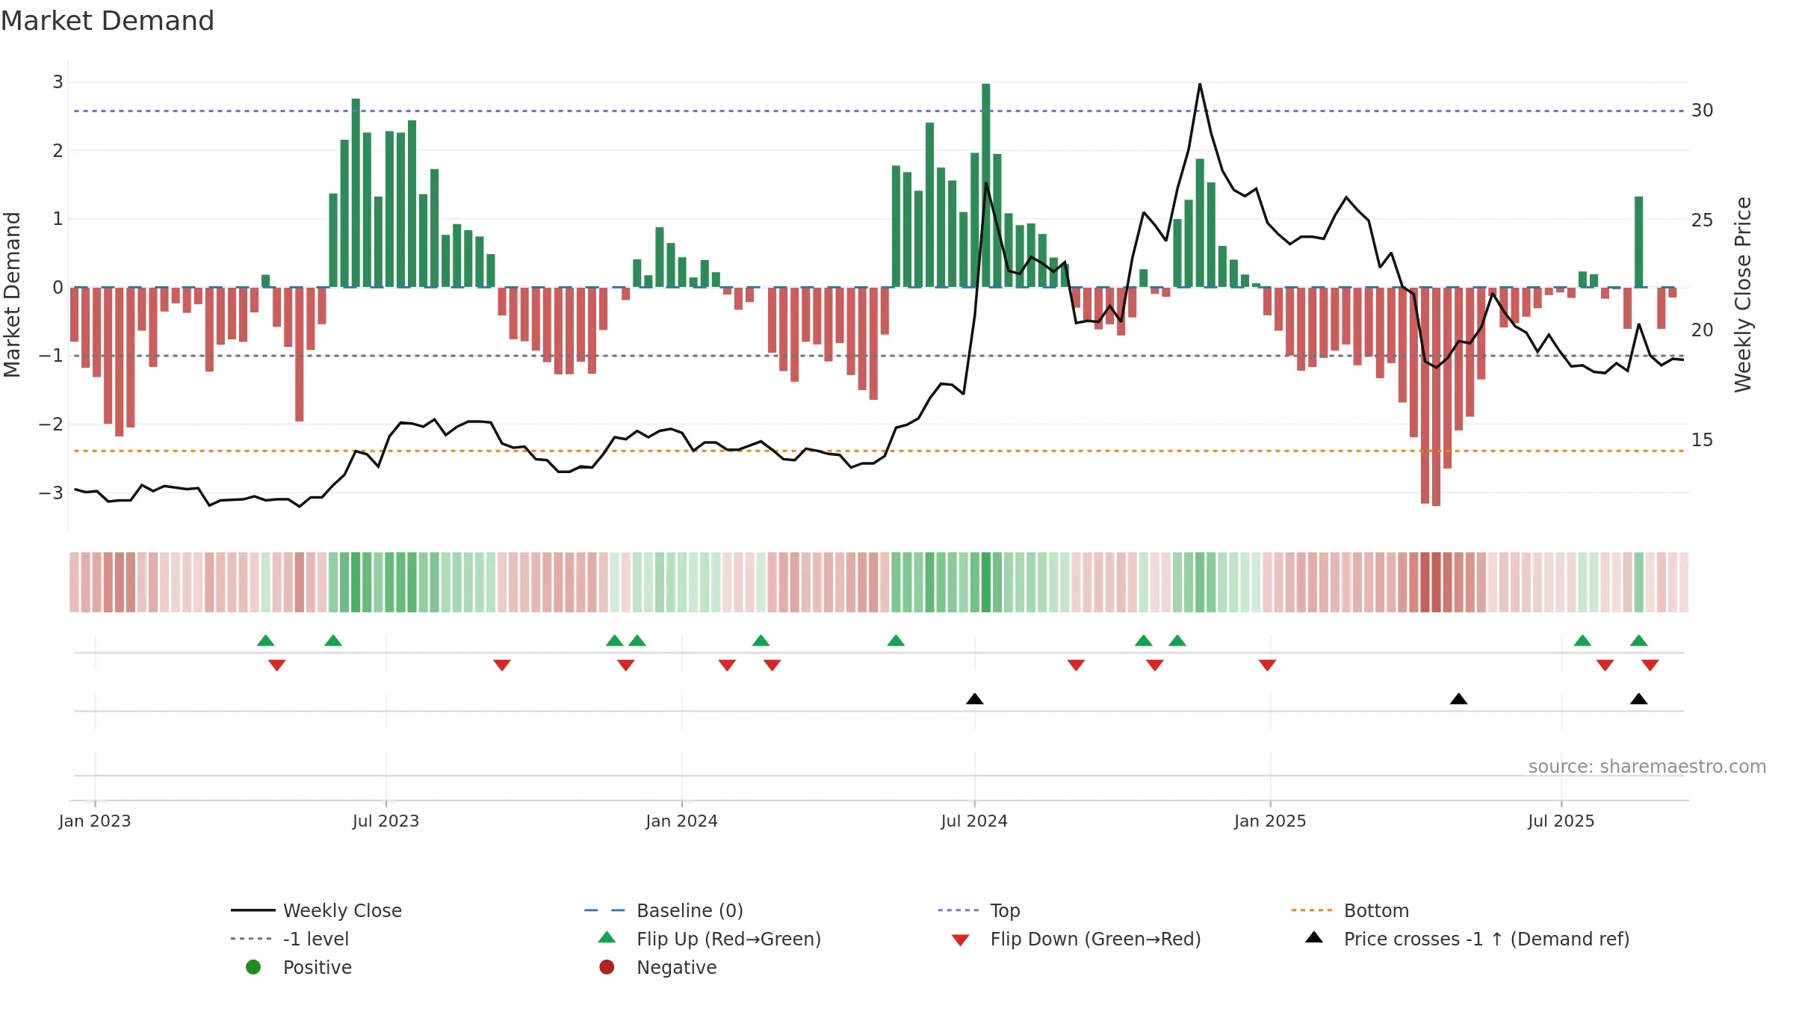Click the Negative legend label
Screen dimensions: 1793x1009
(677, 967)
